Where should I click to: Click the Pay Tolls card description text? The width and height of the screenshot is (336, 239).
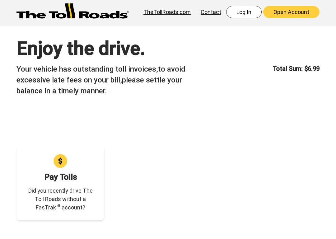click(60, 199)
